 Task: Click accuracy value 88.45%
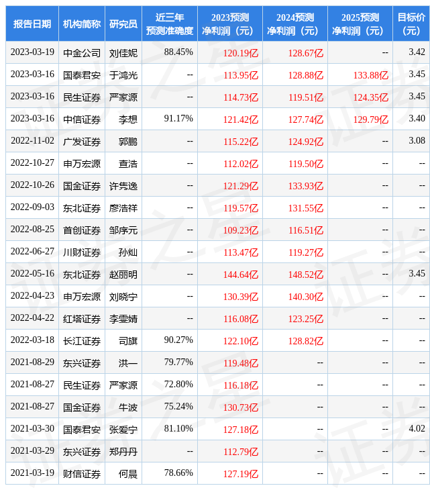[178, 52]
